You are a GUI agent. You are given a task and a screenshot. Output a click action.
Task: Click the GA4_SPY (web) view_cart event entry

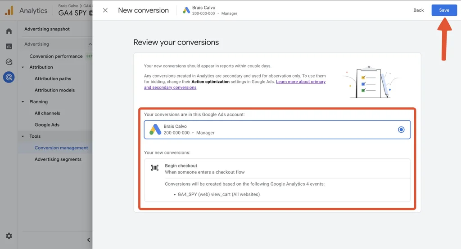[219, 195]
